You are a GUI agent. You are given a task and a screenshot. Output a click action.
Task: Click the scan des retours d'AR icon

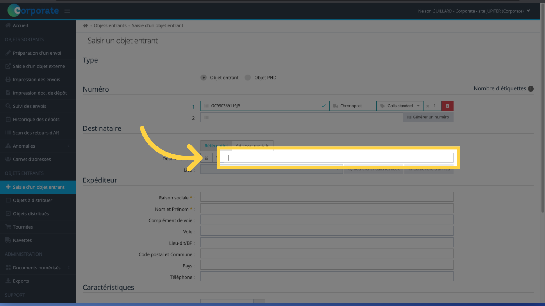[x=7, y=132]
